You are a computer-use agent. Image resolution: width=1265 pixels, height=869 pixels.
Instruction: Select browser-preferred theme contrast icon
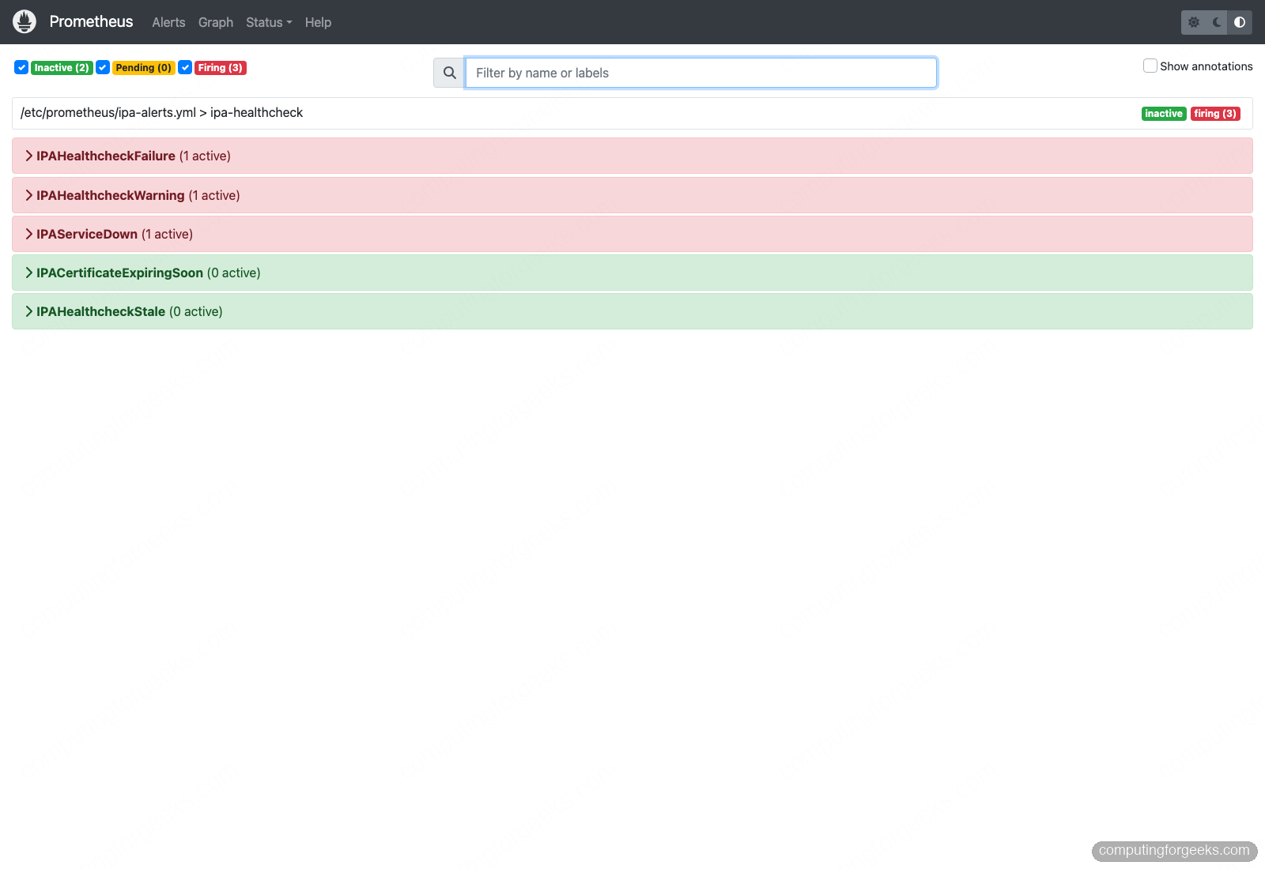click(1240, 22)
